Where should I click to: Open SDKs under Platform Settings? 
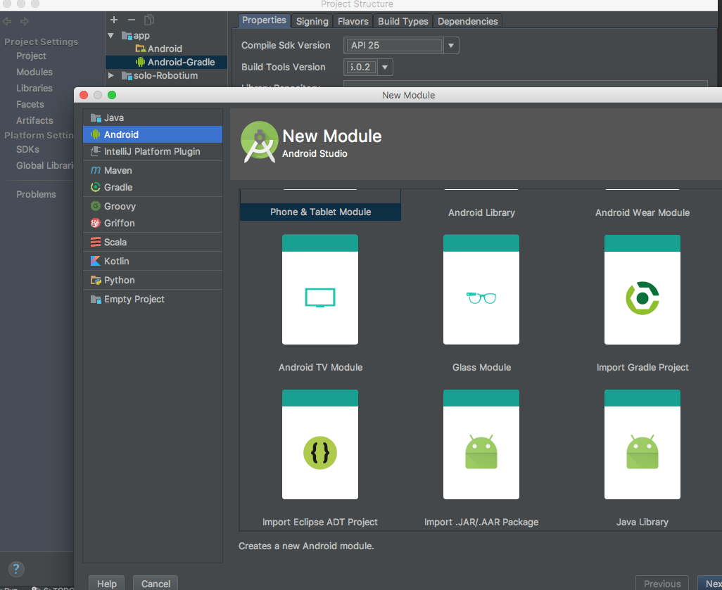[x=27, y=149]
